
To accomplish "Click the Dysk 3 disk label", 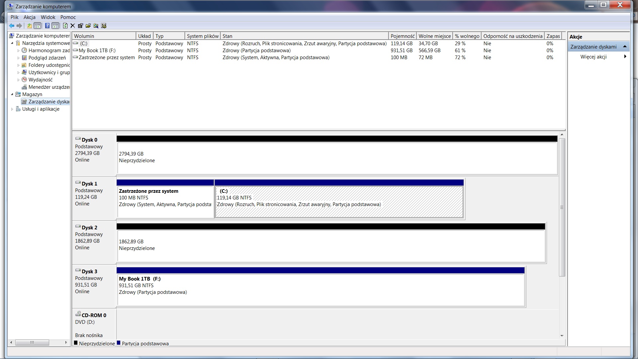I will pyautogui.click(x=89, y=272).
